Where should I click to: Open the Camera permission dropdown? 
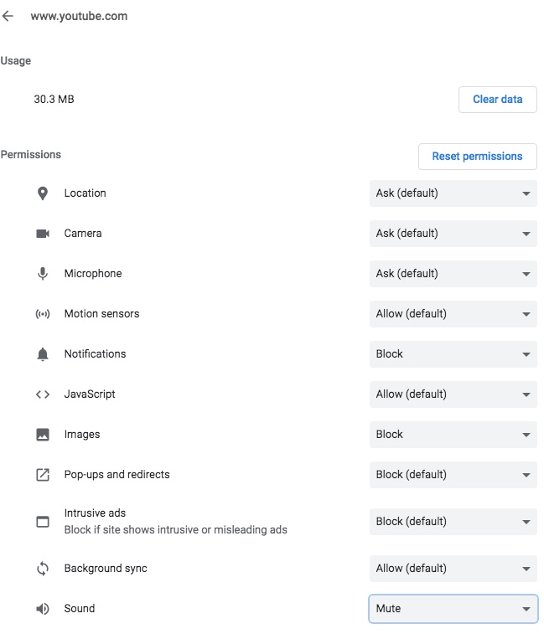[453, 234]
